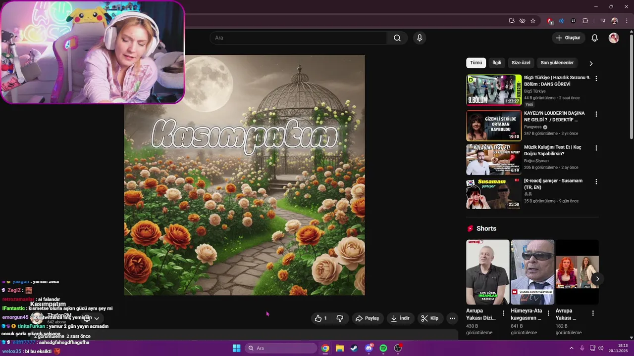634x356 pixels.
Task: Click the Windows taskbar Ara search box
Action: [281, 348]
